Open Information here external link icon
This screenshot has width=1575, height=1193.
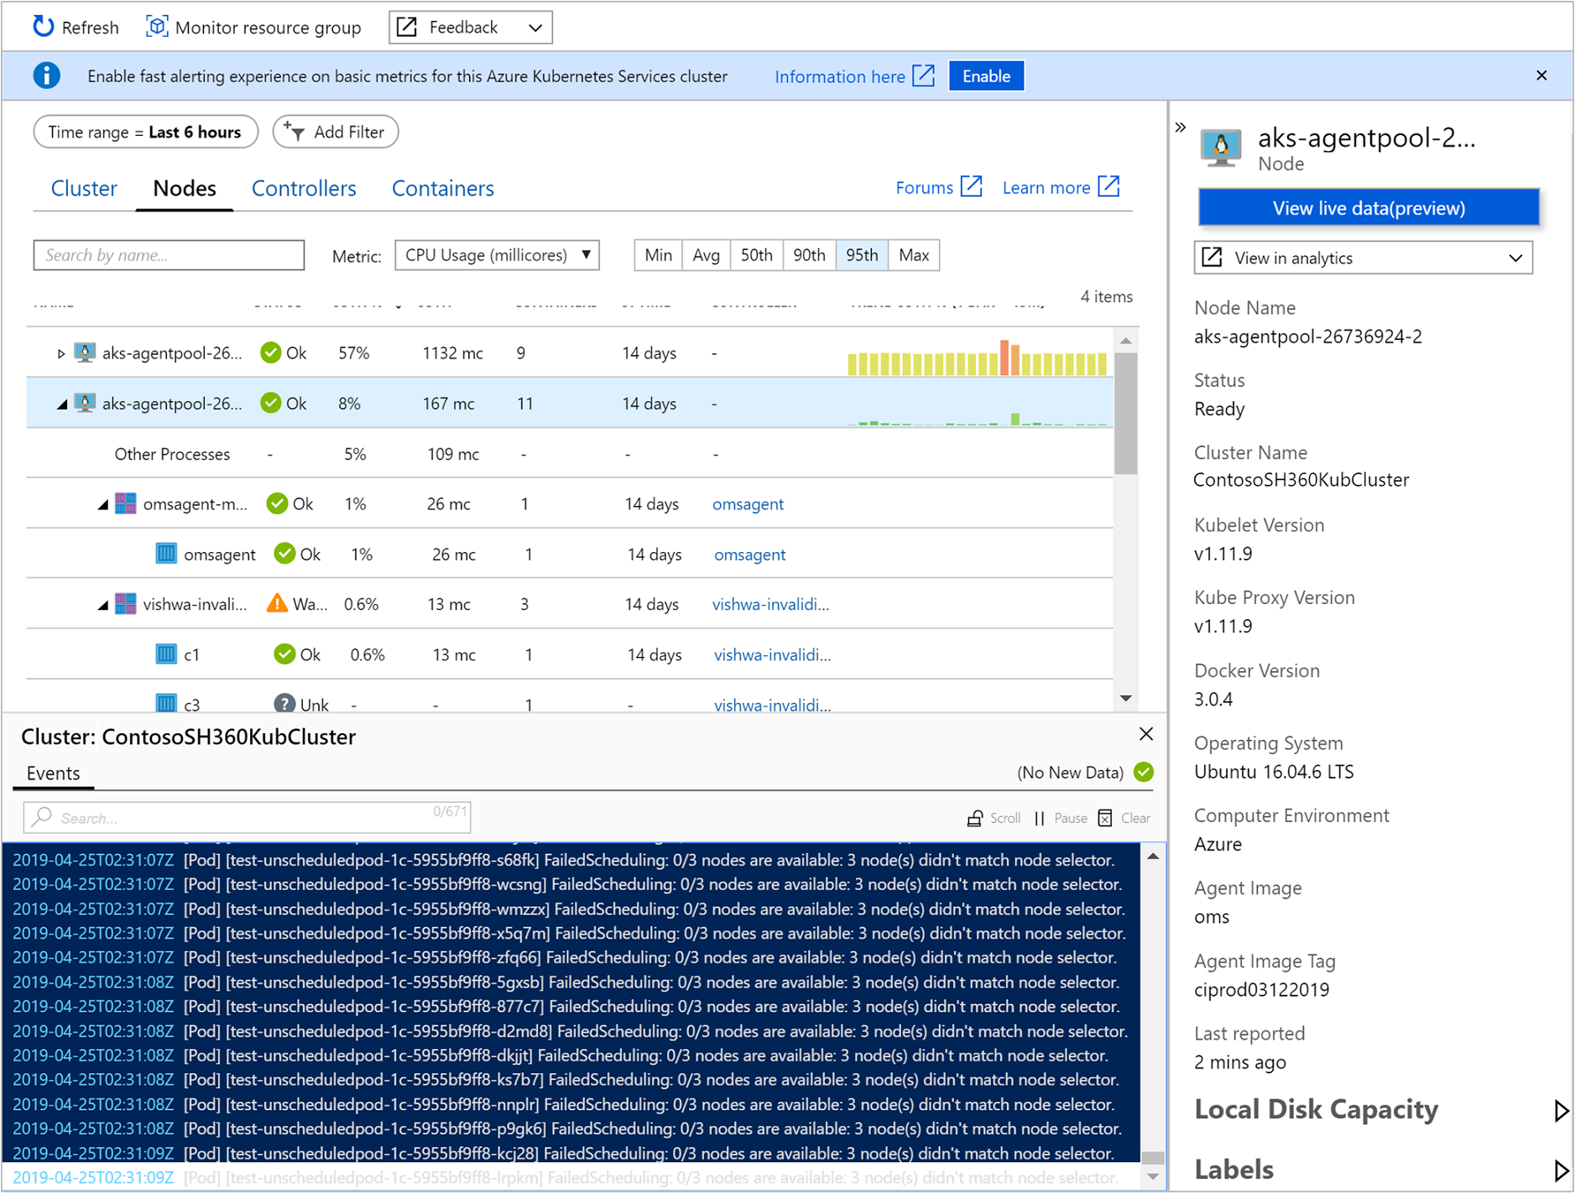coord(923,76)
